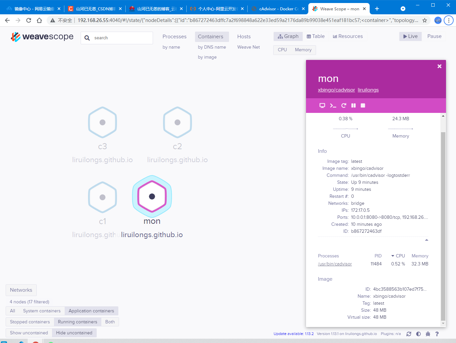
Task: View processes by name
Action: click(171, 47)
